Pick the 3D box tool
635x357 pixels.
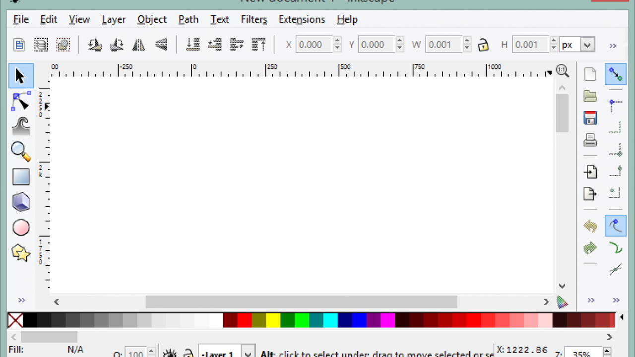click(x=21, y=202)
